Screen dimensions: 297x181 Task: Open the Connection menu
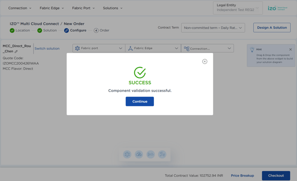20,8
